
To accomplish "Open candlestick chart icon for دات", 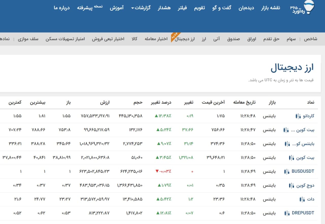I will pyautogui.click(x=302, y=199).
